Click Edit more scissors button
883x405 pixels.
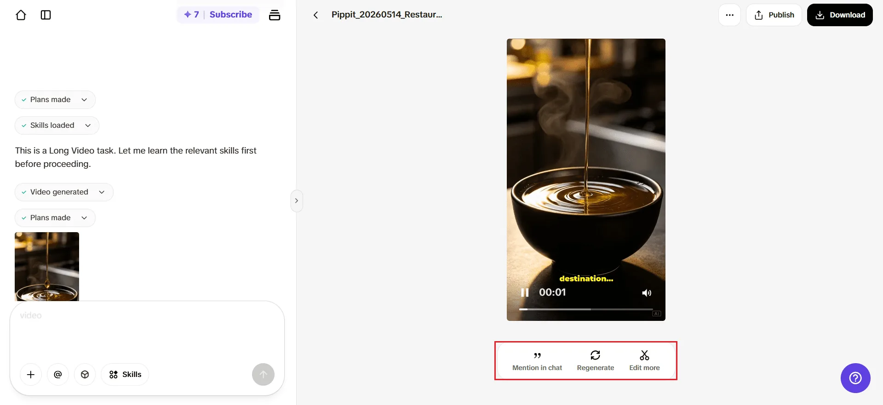click(x=644, y=361)
